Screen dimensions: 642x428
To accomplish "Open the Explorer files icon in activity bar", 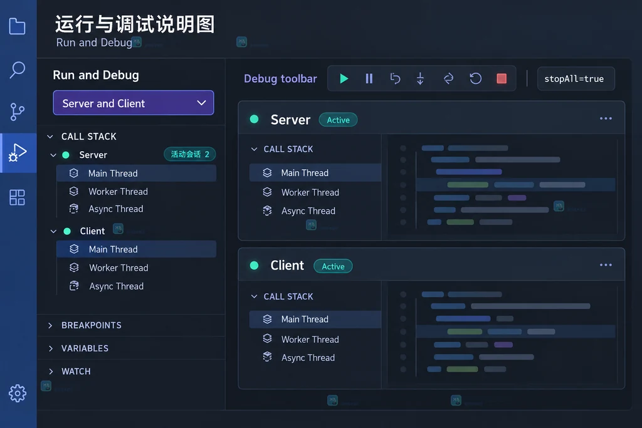I will pos(17,26).
